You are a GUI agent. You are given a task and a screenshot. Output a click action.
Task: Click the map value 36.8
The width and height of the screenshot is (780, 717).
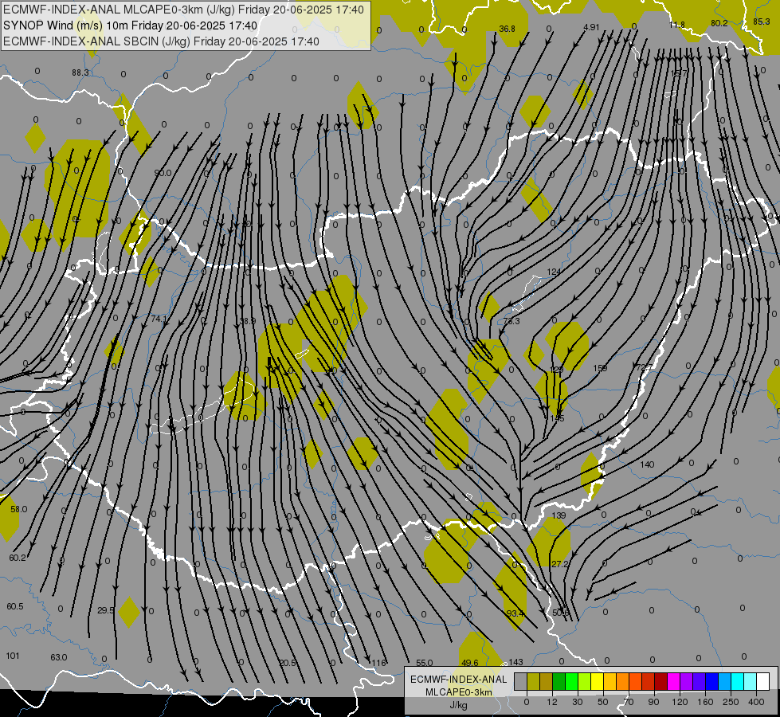[x=507, y=29]
